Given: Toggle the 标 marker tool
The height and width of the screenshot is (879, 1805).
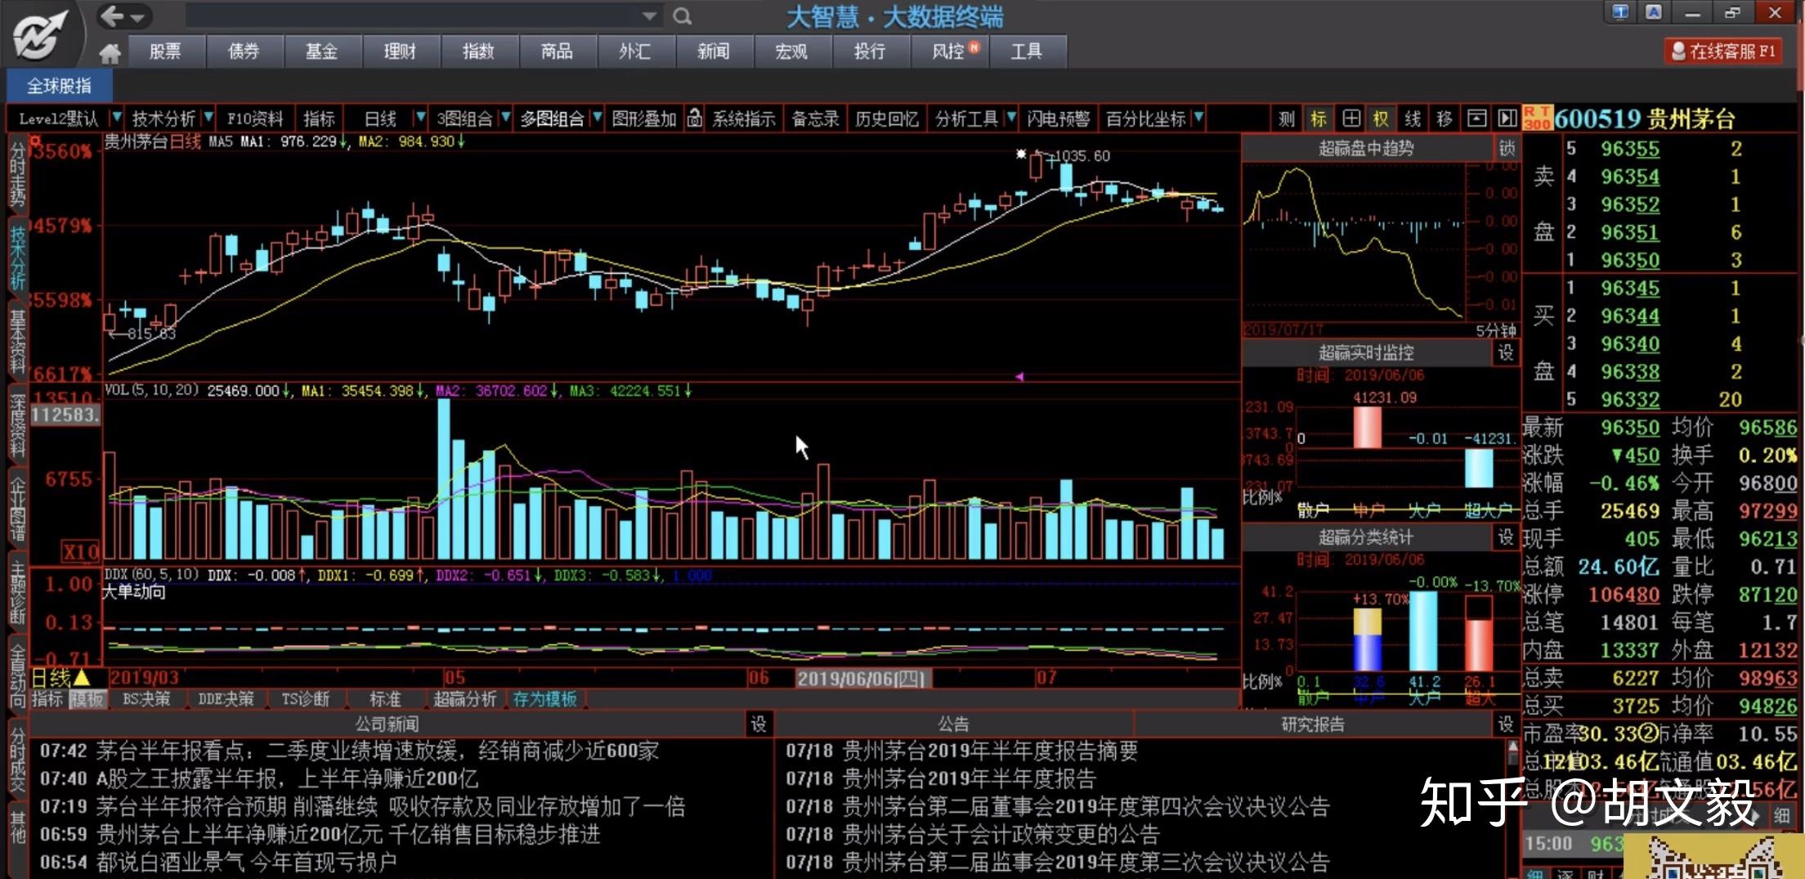Looking at the screenshot, I should pos(1319,119).
